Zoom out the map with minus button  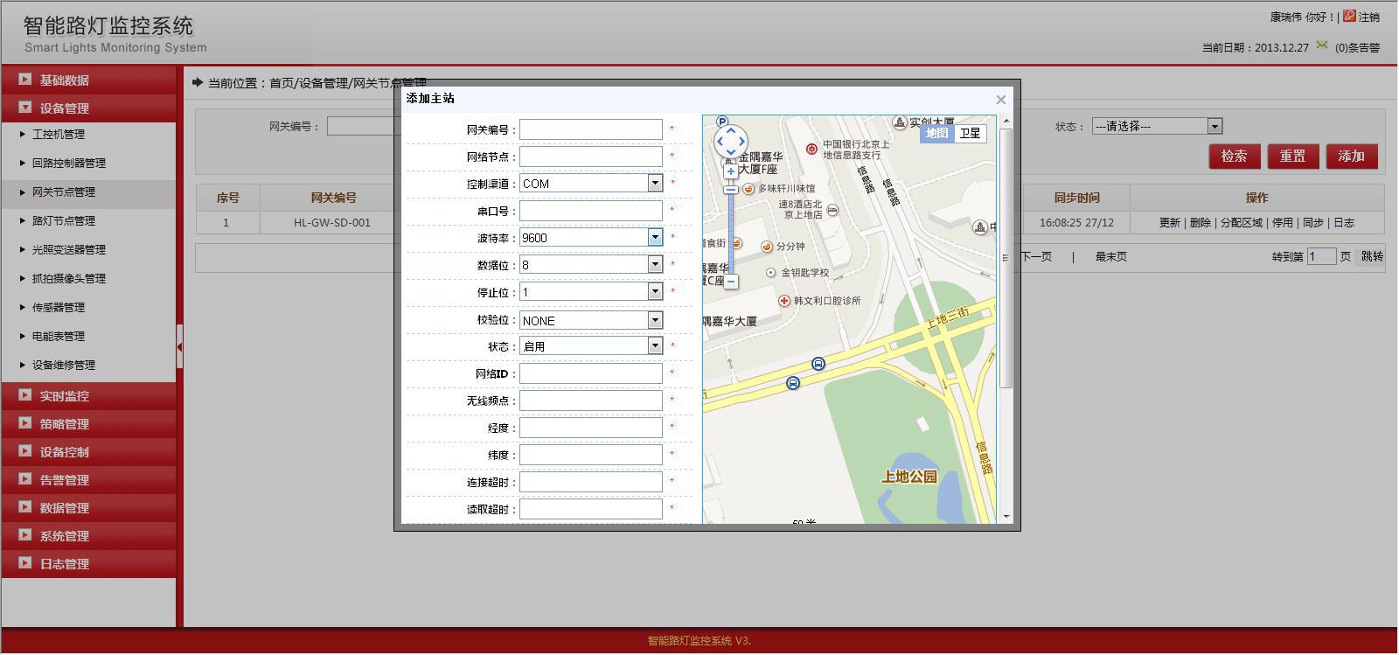[x=731, y=282]
